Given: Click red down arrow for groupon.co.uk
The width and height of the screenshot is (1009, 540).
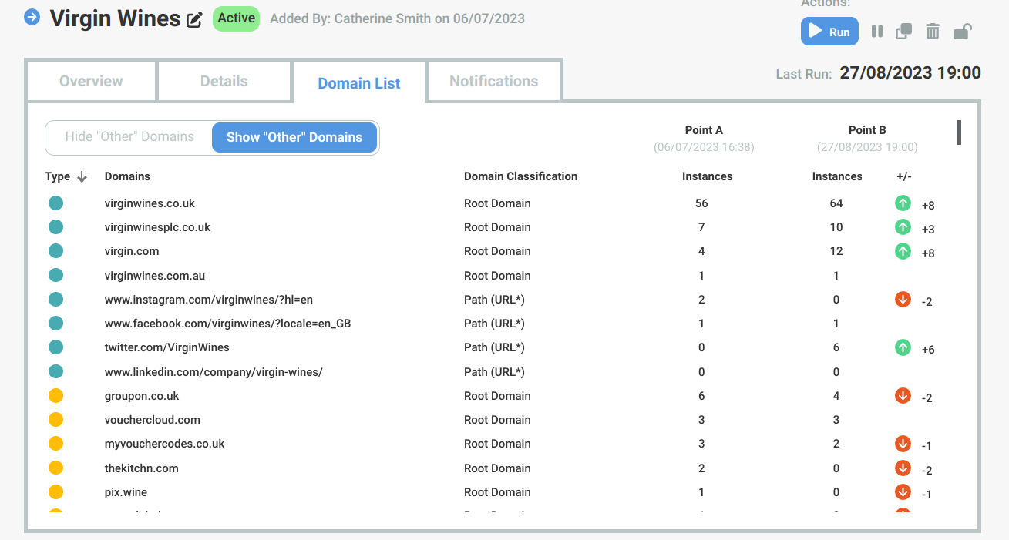Looking at the screenshot, I should point(903,397).
